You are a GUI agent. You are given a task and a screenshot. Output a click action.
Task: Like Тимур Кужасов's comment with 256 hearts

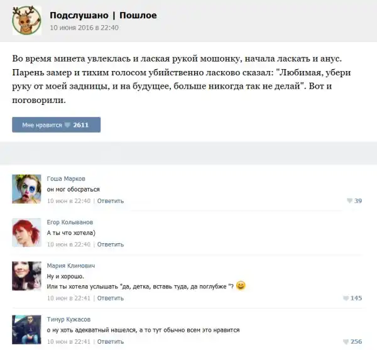(x=346, y=342)
